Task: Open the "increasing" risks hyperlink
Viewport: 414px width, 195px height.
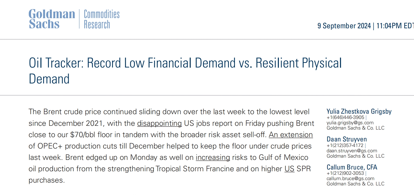Action: [x=213, y=157]
